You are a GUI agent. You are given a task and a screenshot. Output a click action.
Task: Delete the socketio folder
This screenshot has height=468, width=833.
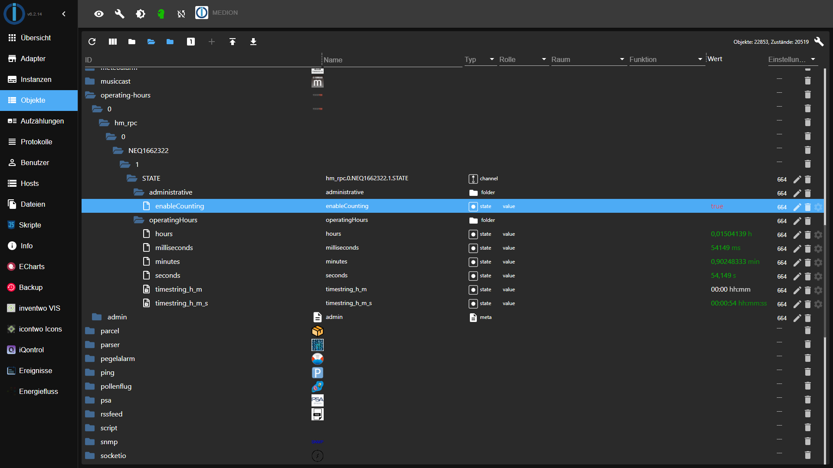pos(808,455)
